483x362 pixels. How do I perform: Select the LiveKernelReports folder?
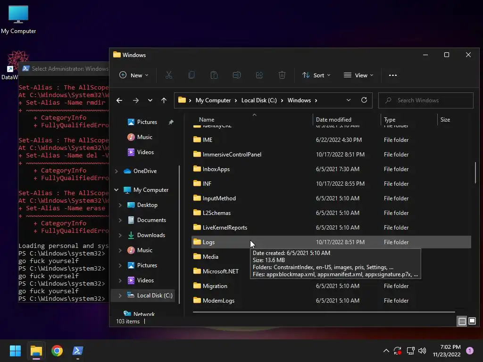click(x=331, y=228)
